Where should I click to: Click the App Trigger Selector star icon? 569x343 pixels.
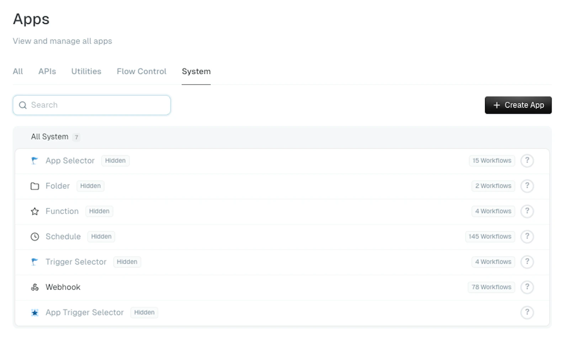tap(34, 312)
